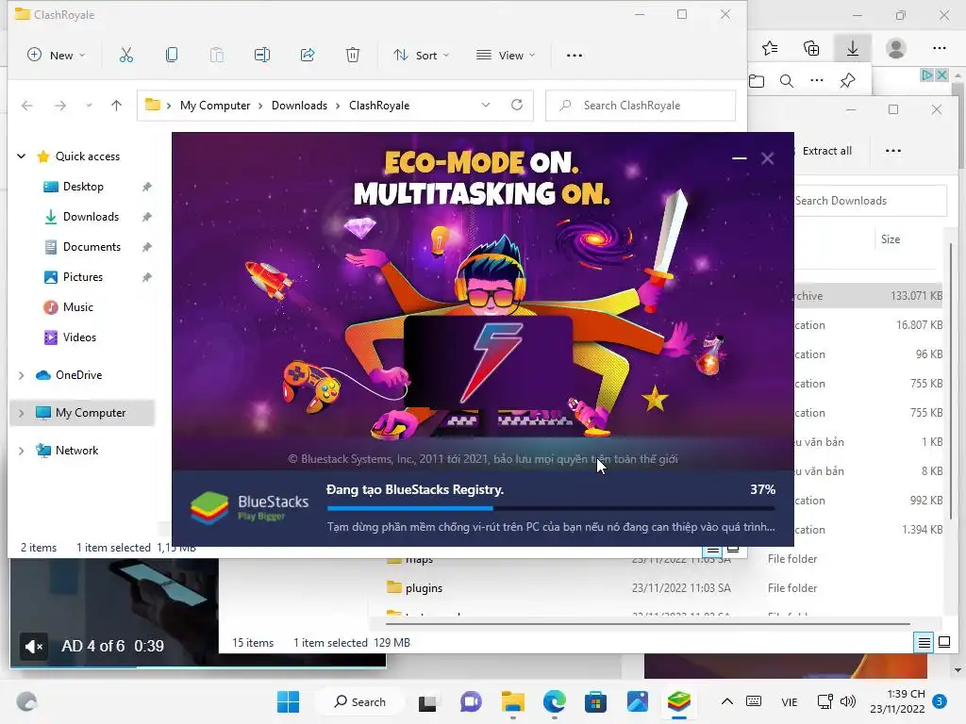Click the taskbar Search box

tap(359, 701)
